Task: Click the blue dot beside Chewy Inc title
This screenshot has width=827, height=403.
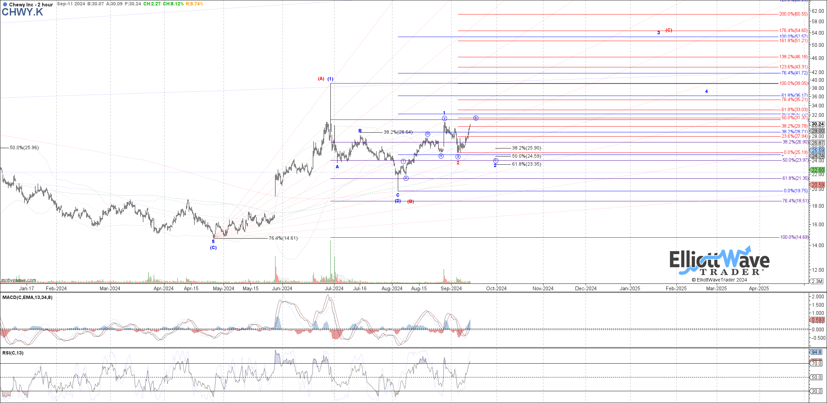Action: coord(5,5)
